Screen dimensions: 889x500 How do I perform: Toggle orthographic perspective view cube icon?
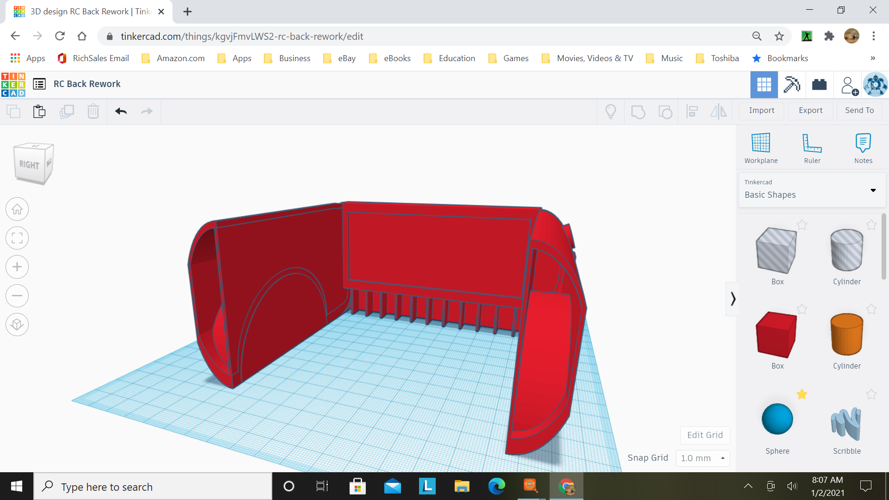coord(17,325)
